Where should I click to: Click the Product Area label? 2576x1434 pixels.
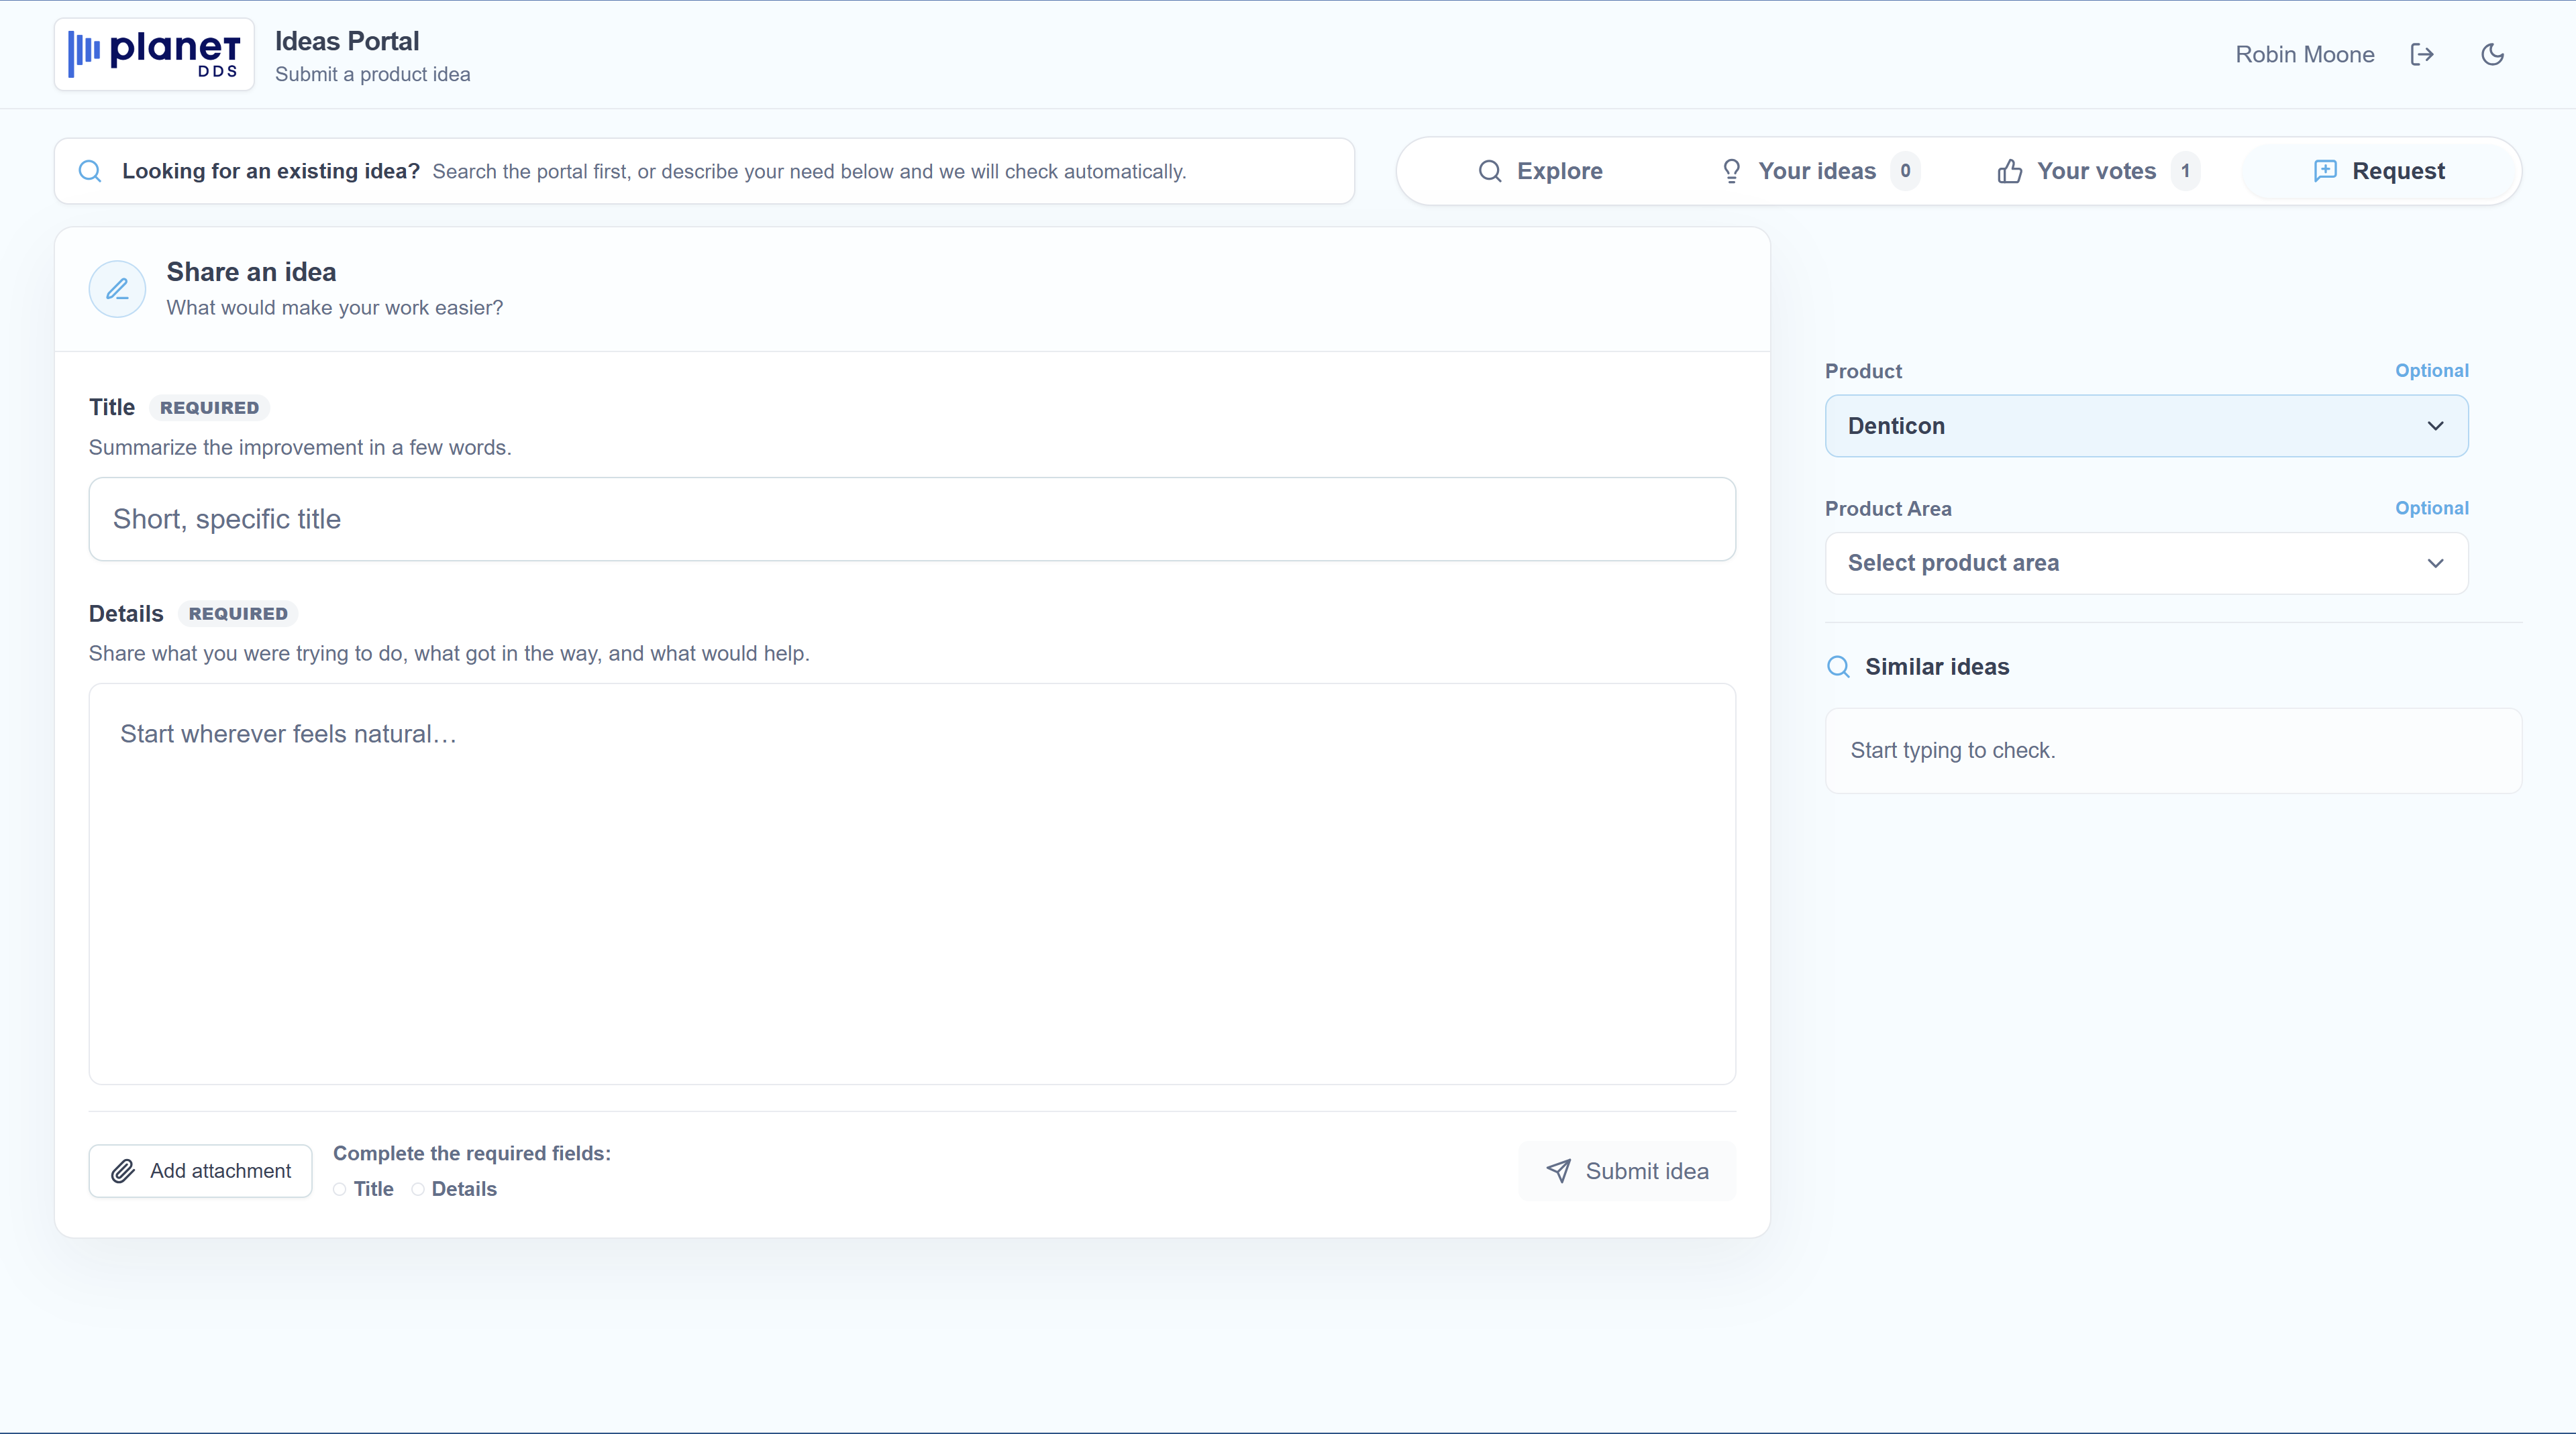[1888, 508]
